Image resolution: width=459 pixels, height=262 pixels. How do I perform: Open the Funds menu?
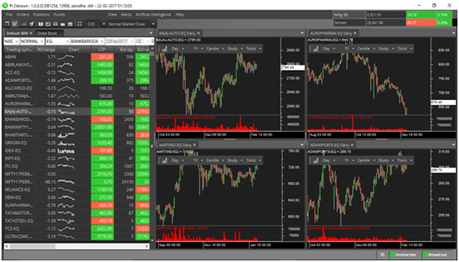(x=59, y=14)
